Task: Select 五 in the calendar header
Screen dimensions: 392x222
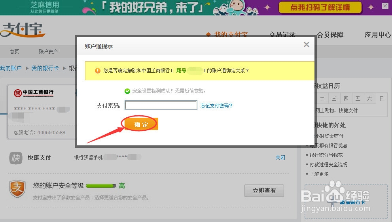Action: tap(358, 99)
